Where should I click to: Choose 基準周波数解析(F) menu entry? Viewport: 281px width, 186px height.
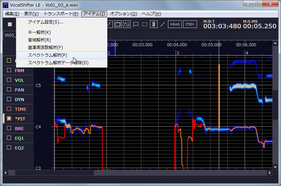pos(62,48)
